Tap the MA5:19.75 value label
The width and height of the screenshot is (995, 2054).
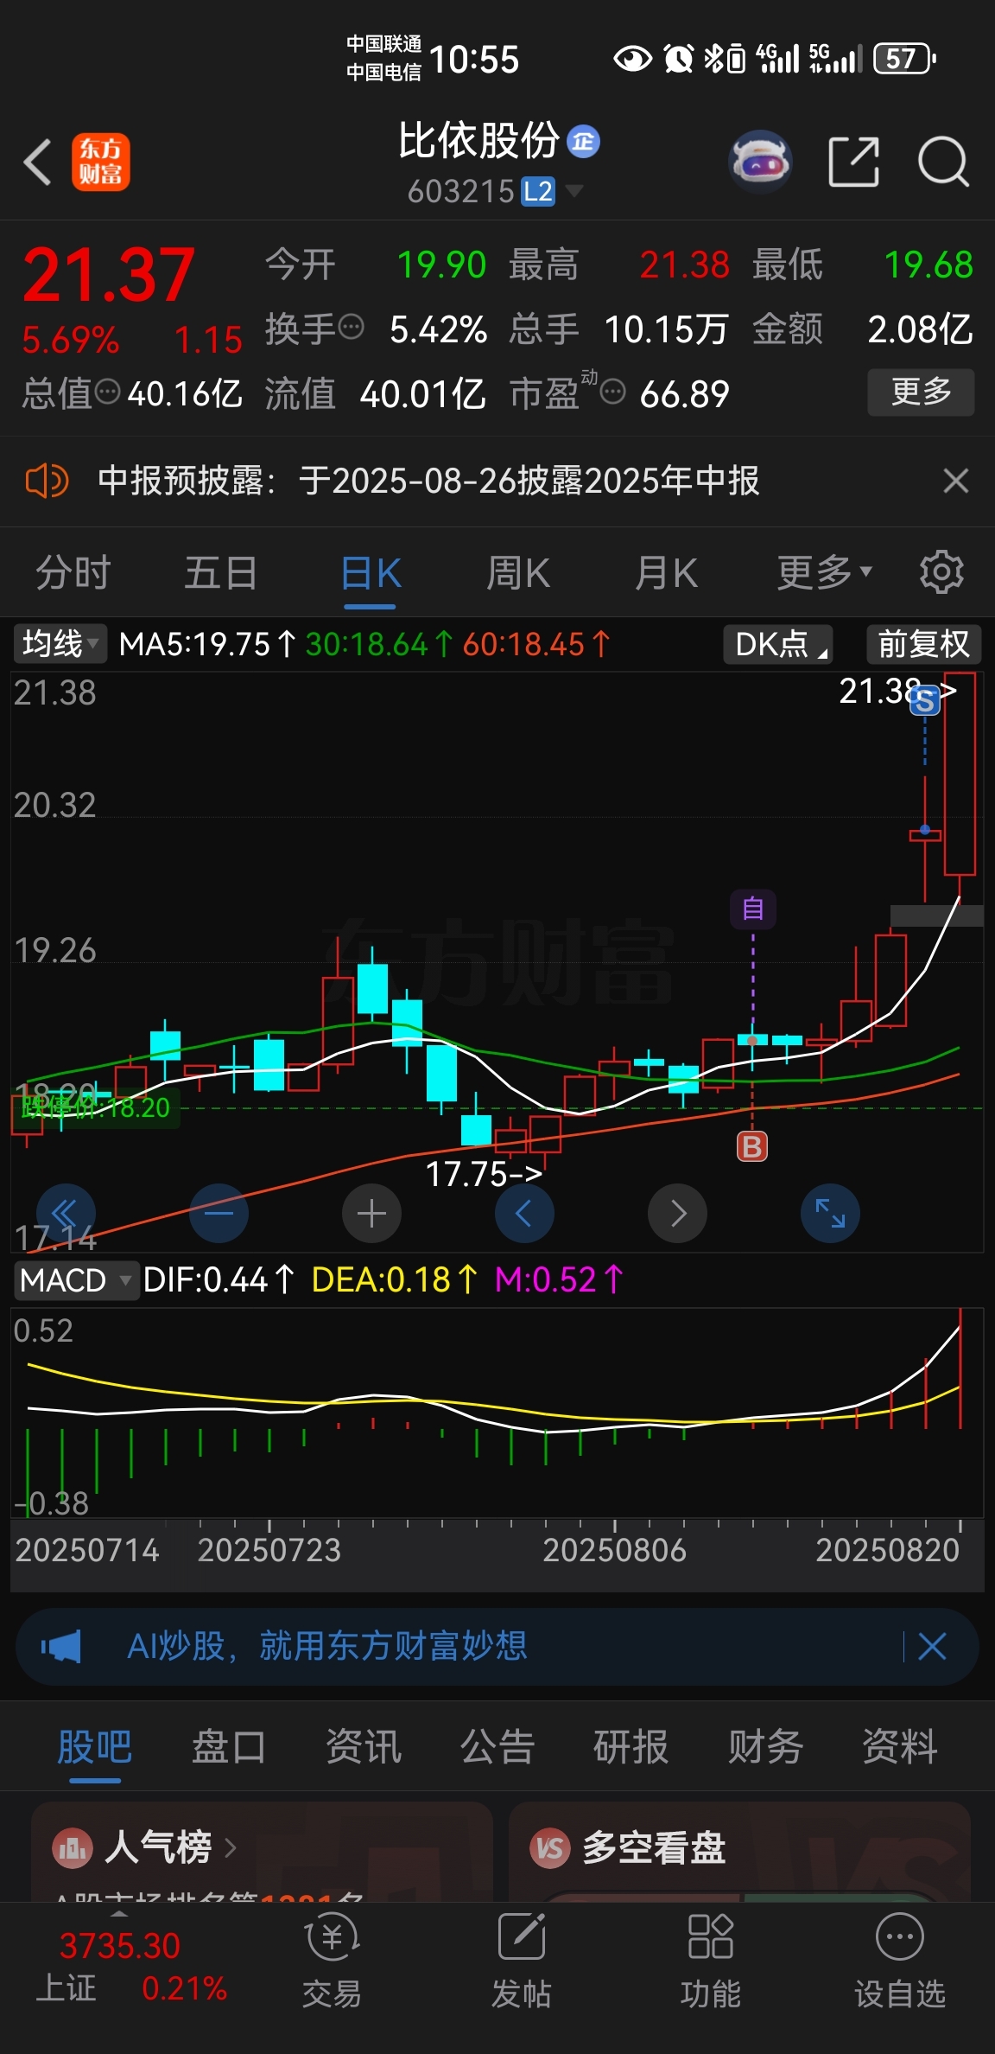[207, 644]
